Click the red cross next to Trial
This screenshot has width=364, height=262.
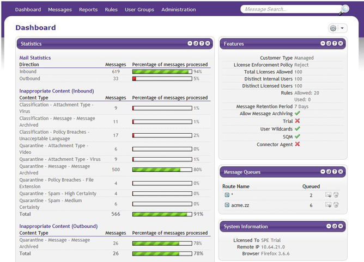click(298, 121)
